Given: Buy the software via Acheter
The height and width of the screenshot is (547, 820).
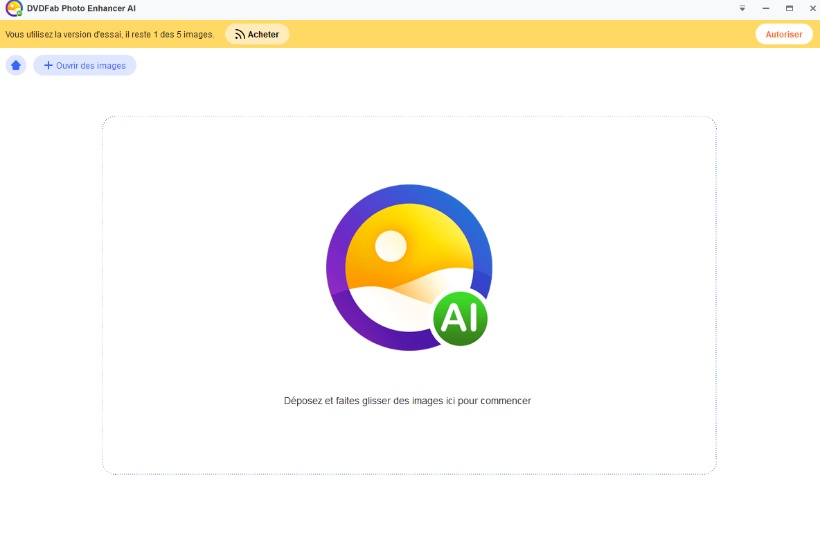Looking at the screenshot, I should 257,35.
